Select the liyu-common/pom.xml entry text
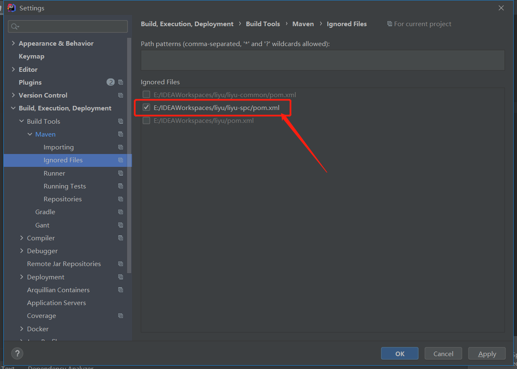The width and height of the screenshot is (517, 369). click(225, 95)
